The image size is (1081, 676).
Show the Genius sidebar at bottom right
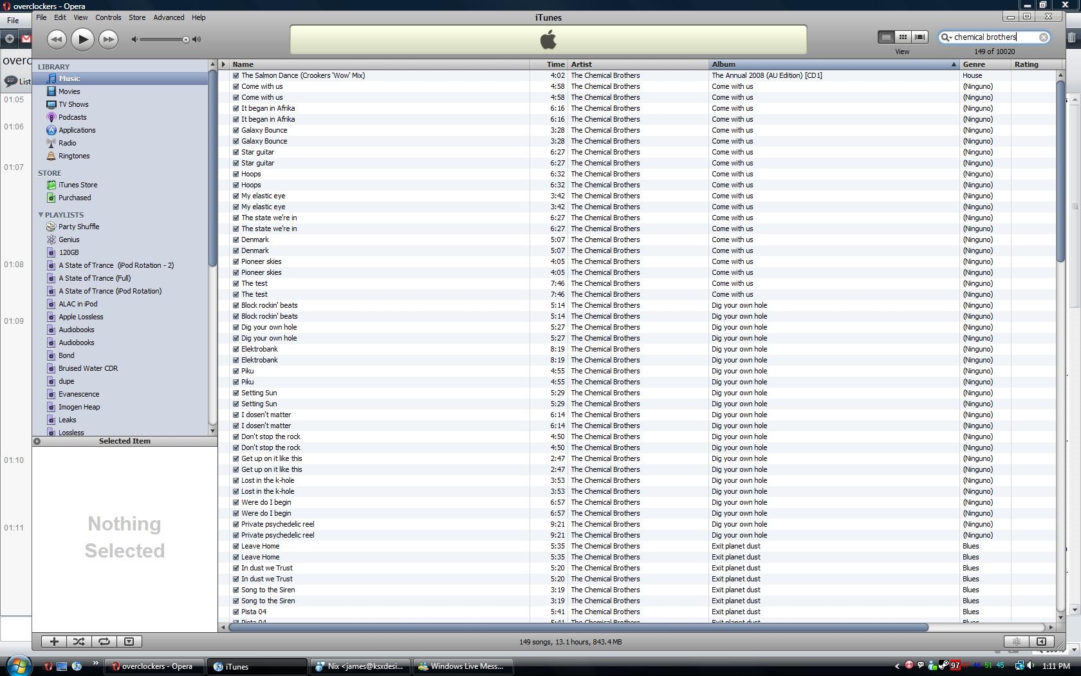coord(1041,641)
